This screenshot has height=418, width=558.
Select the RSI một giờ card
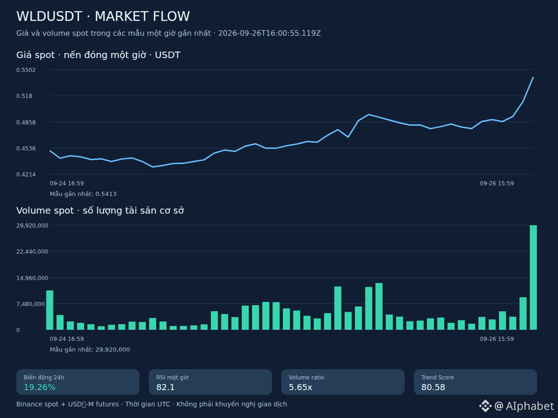(210, 382)
